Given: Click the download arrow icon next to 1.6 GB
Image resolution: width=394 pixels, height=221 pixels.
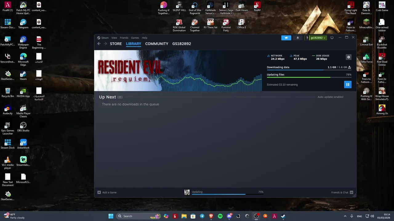Looking at the screenshot, I should tap(349, 67).
